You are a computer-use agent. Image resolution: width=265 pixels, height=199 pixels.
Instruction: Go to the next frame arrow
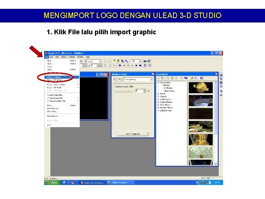tap(136, 65)
